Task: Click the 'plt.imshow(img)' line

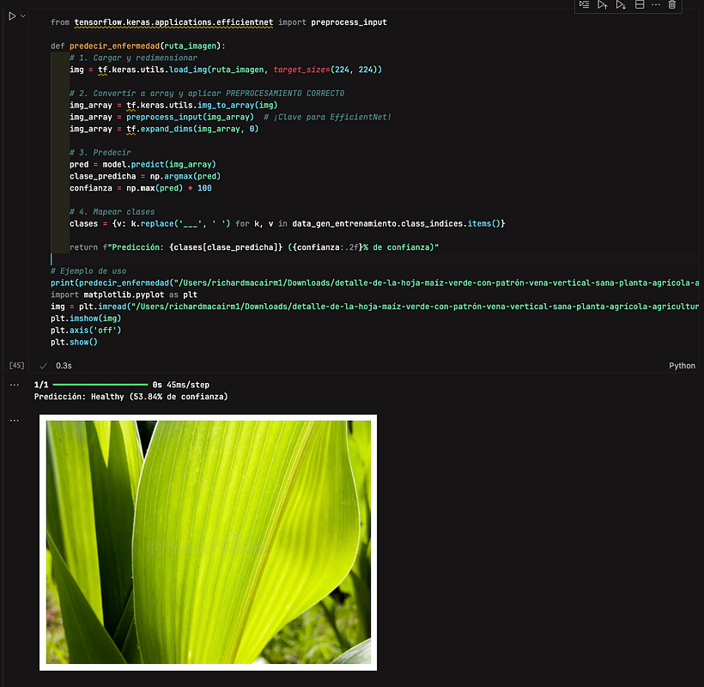Action: point(86,319)
